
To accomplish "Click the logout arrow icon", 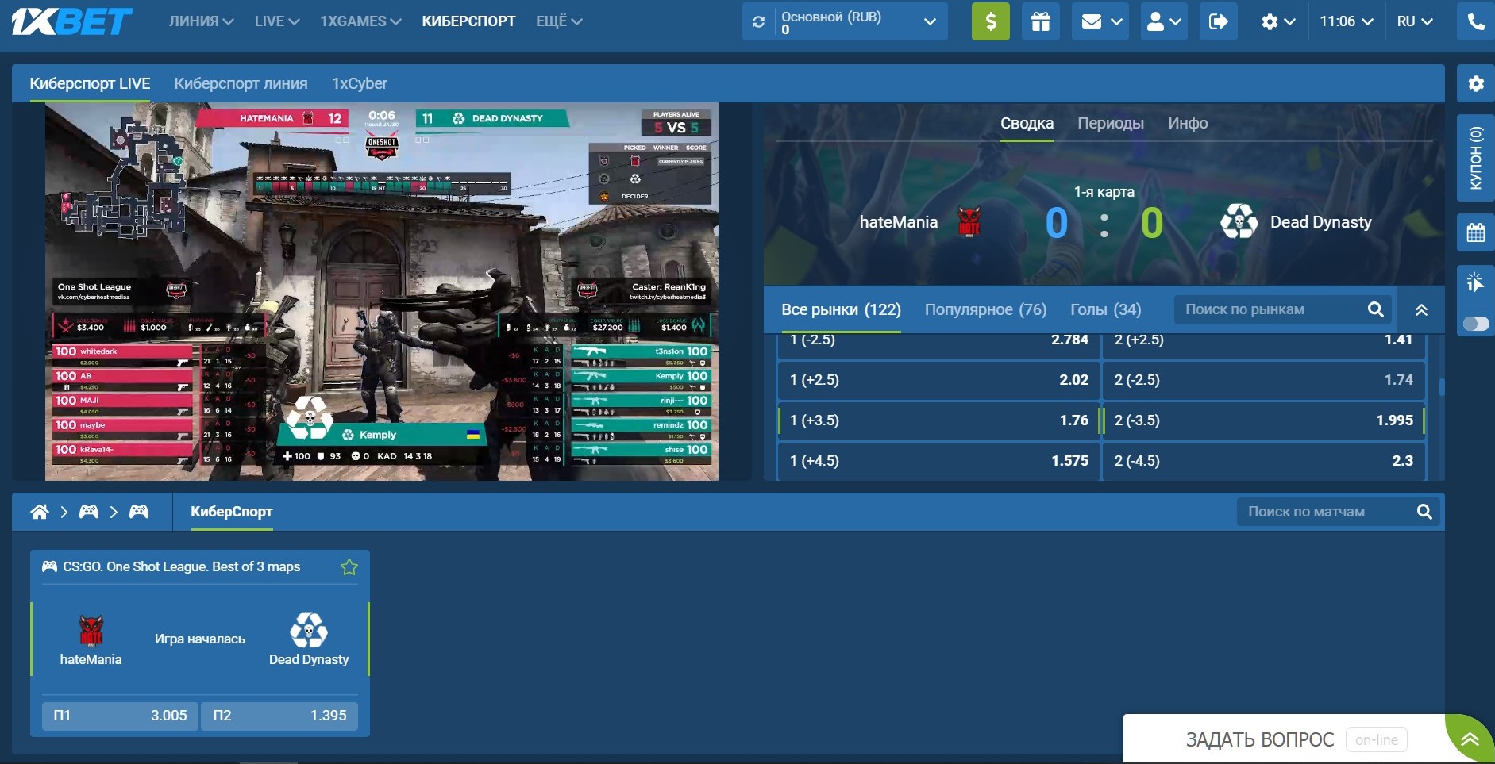I will tap(1218, 21).
